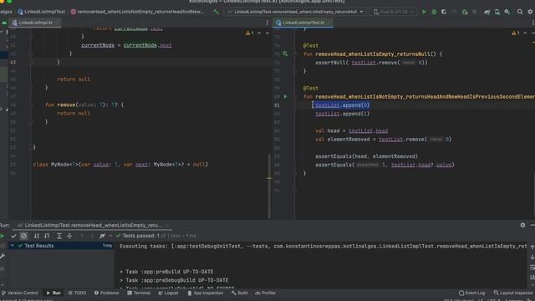Open the Version Control tool window
Viewport: 535px width, 301px height.
pyautogui.click(x=20, y=293)
